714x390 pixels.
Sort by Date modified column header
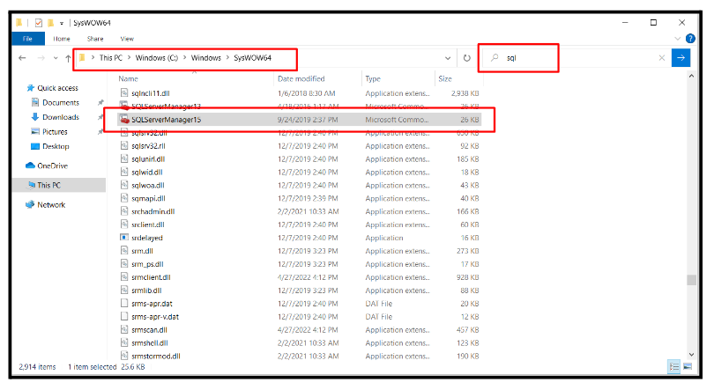click(x=301, y=78)
